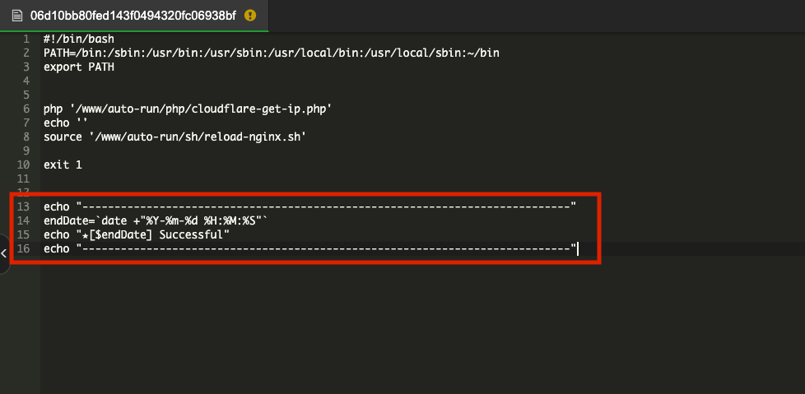Click line number 10 in the gutter

click(x=23, y=165)
